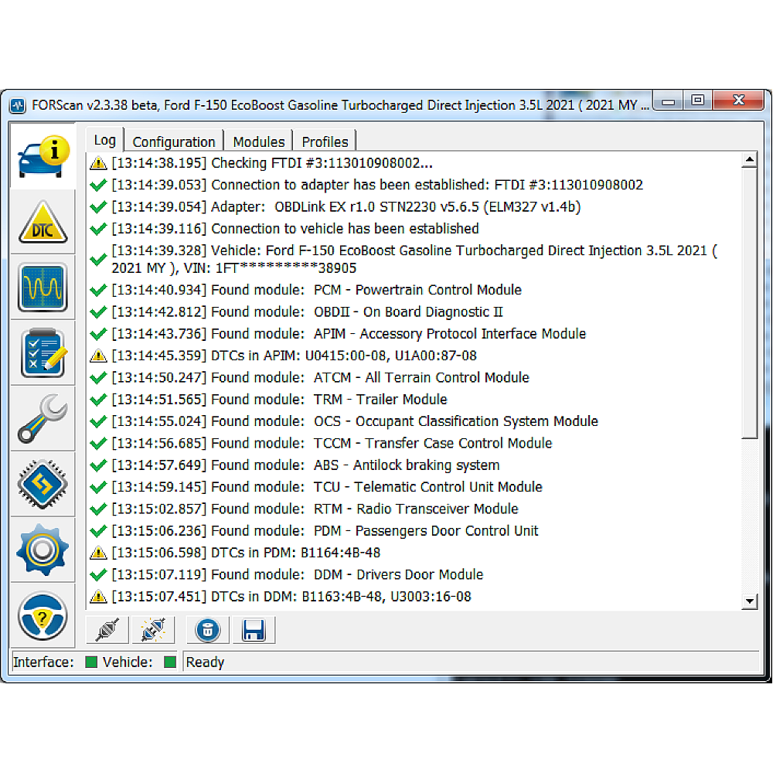This screenshot has height=773, width=773.
Task: Disconnect using the plug connector icon
Action: click(x=106, y=629)
